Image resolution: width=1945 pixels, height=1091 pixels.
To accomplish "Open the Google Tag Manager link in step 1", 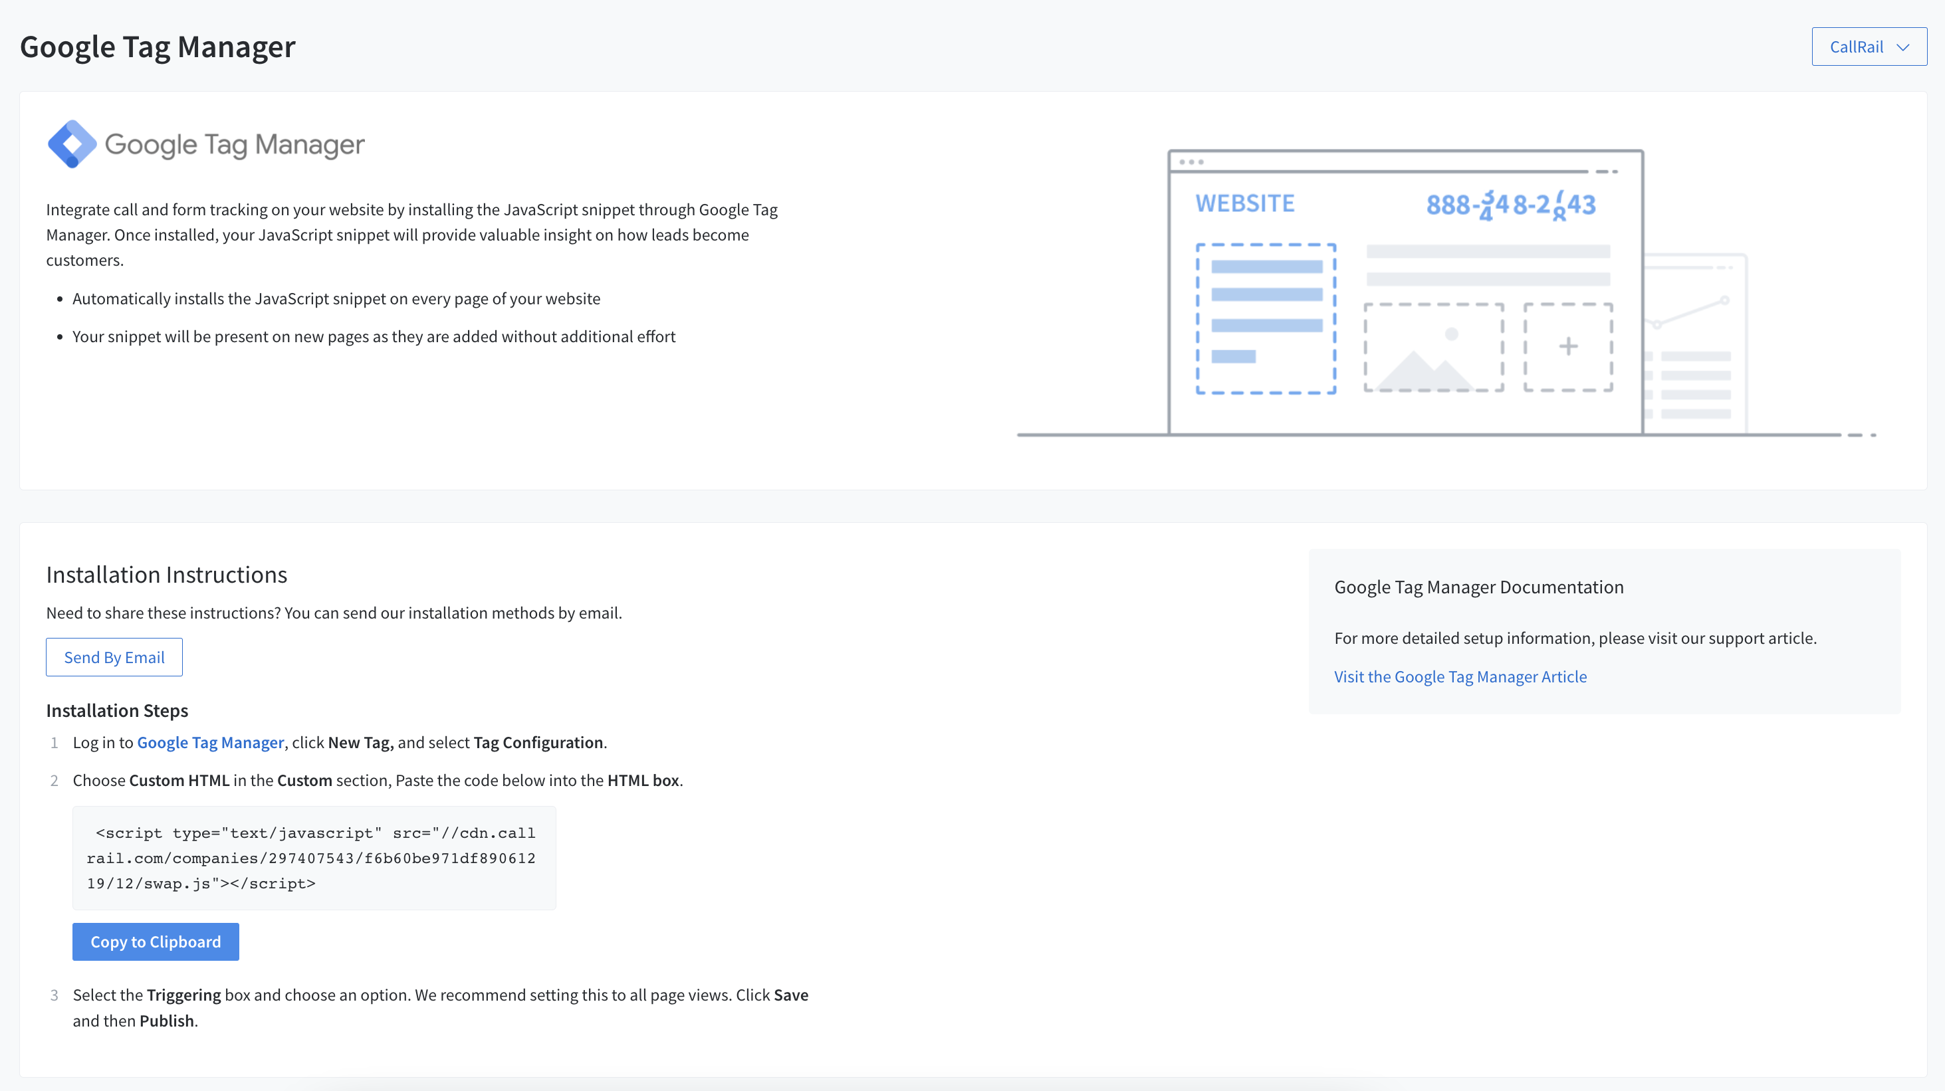I will coord(210,742).
